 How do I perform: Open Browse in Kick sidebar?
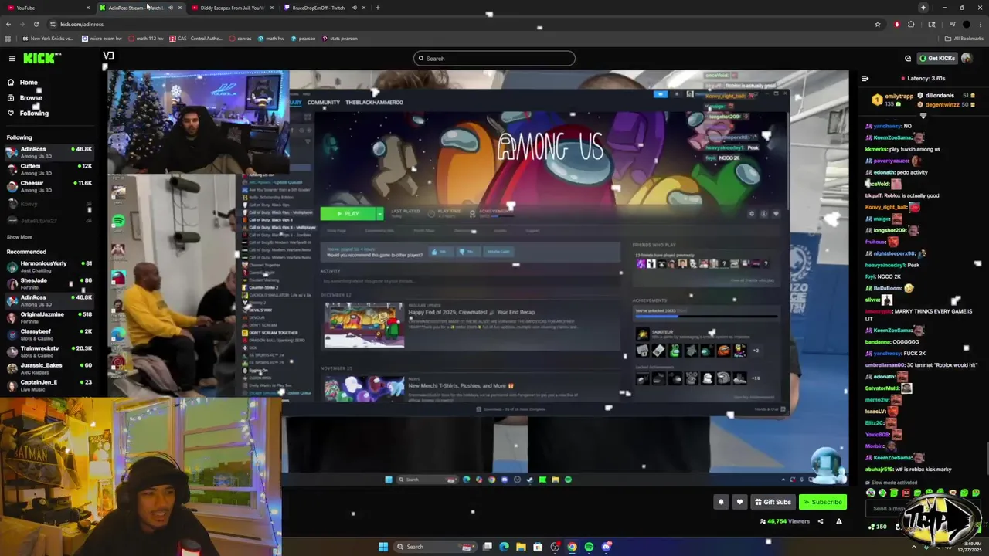pyautogui.click(x=31, y=97)
